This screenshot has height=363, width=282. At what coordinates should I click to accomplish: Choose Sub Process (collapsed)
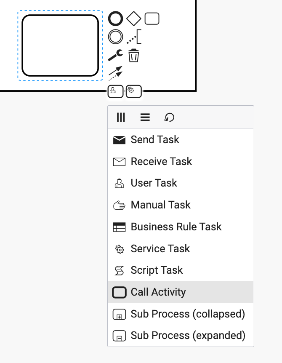point(181,314)
